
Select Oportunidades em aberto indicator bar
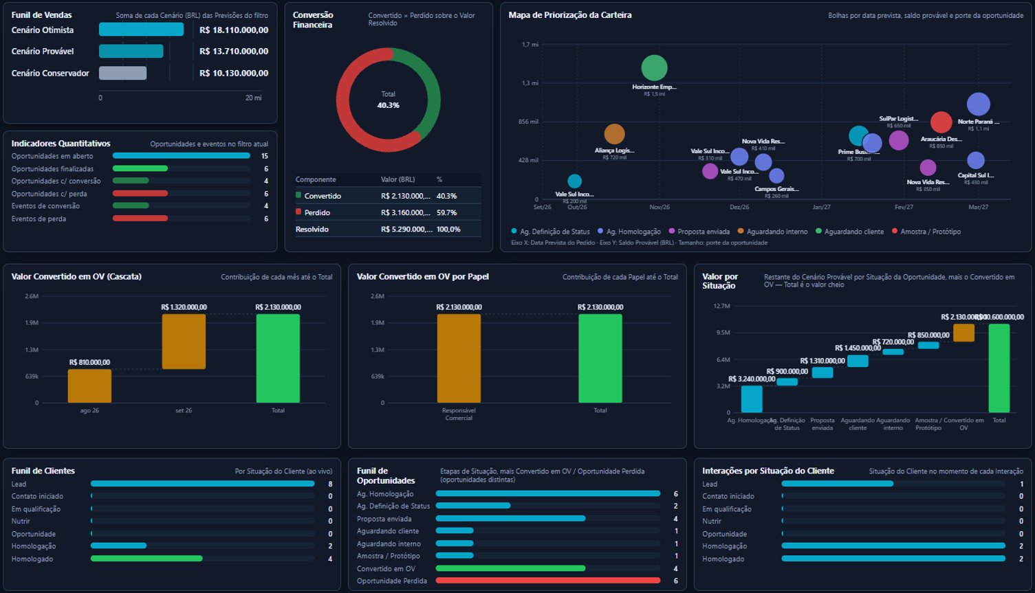pos(182,156)
